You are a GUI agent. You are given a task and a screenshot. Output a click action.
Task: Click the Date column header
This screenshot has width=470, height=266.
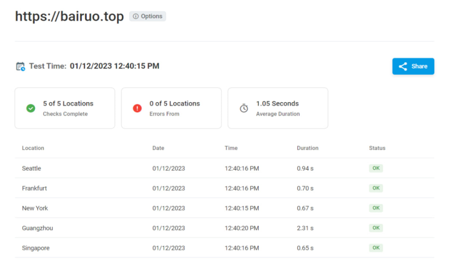[158, 148]
